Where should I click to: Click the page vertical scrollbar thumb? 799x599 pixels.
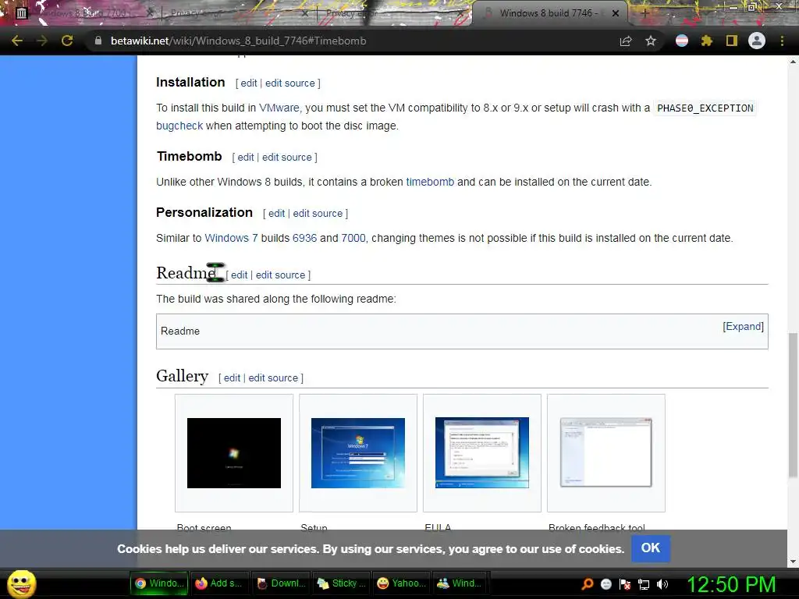[x=793, y=405]
